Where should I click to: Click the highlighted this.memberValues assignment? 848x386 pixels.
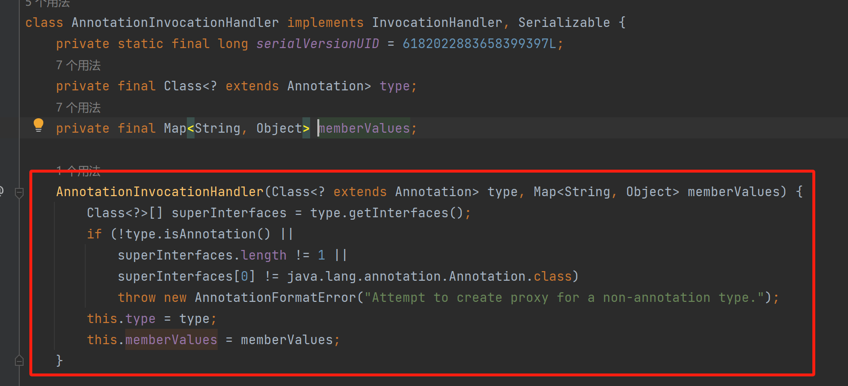[x=171, y=340]
